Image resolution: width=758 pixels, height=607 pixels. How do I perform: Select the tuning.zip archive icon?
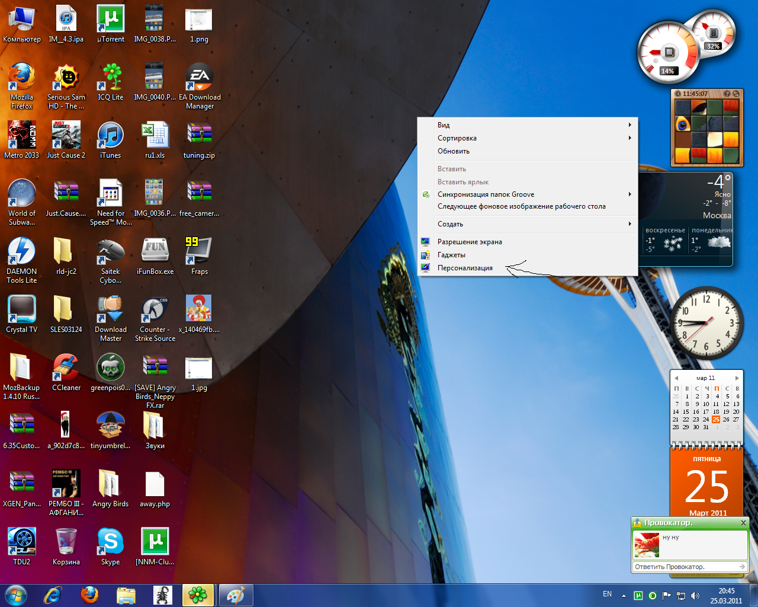coord(200,140)
